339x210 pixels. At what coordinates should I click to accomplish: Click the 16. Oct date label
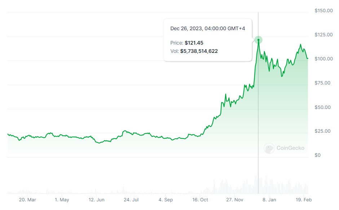coord(200,200)
